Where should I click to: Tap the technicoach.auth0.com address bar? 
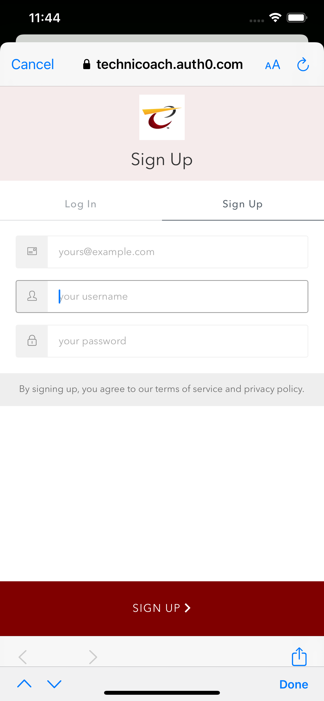[x=163, y=64]
